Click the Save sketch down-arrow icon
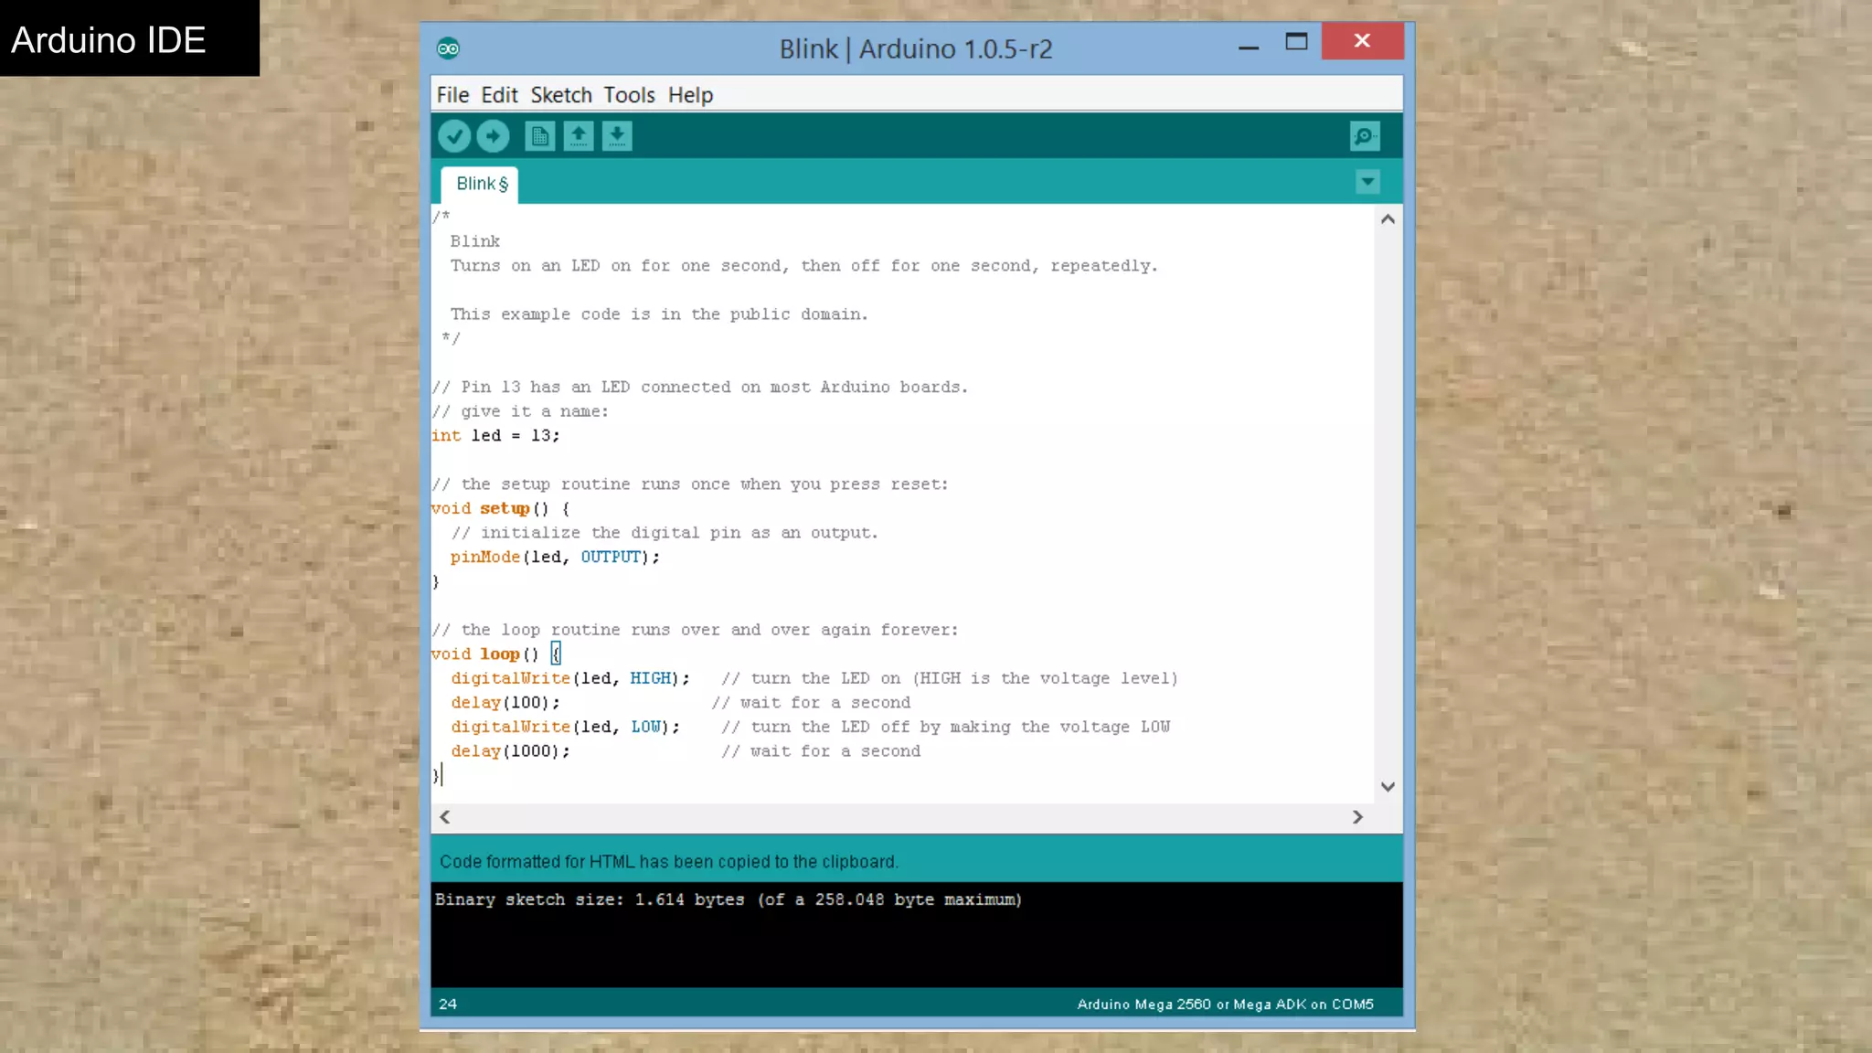Image resolution: width=1872 pixels, height=1053 pixels. click(617, 136)
